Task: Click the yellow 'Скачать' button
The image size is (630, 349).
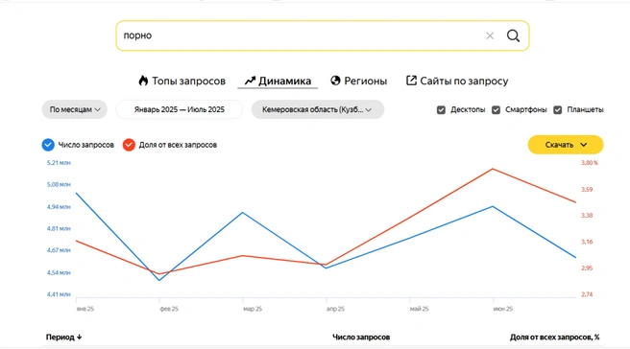Action: (x=566, y=145)
